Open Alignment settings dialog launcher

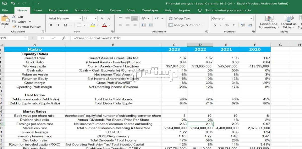click(207, 31)
